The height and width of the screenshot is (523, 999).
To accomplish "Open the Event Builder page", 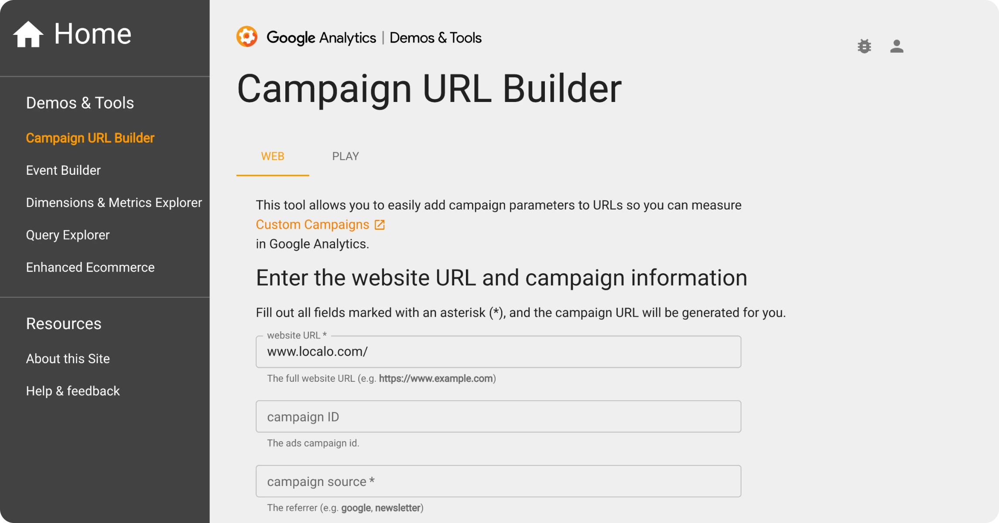I will pos(63,170).
